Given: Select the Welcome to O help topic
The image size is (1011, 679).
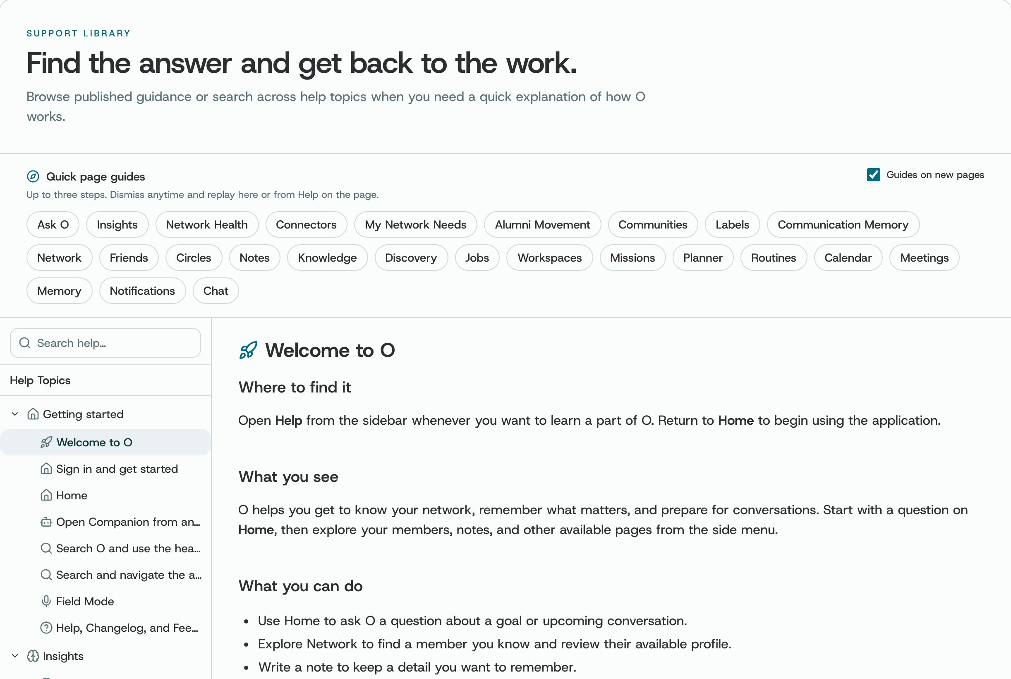Looking at the screenshot, I should tap(105, 442).
